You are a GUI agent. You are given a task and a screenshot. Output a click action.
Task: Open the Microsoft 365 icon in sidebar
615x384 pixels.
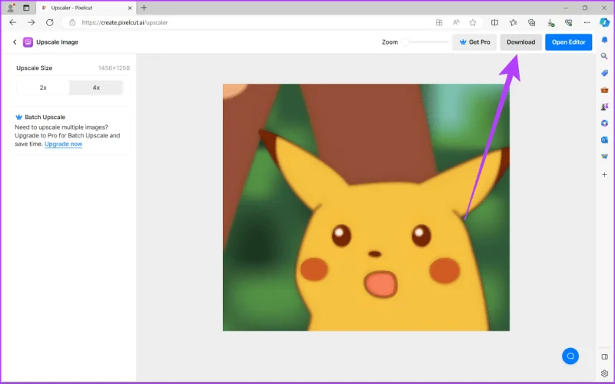604,123
